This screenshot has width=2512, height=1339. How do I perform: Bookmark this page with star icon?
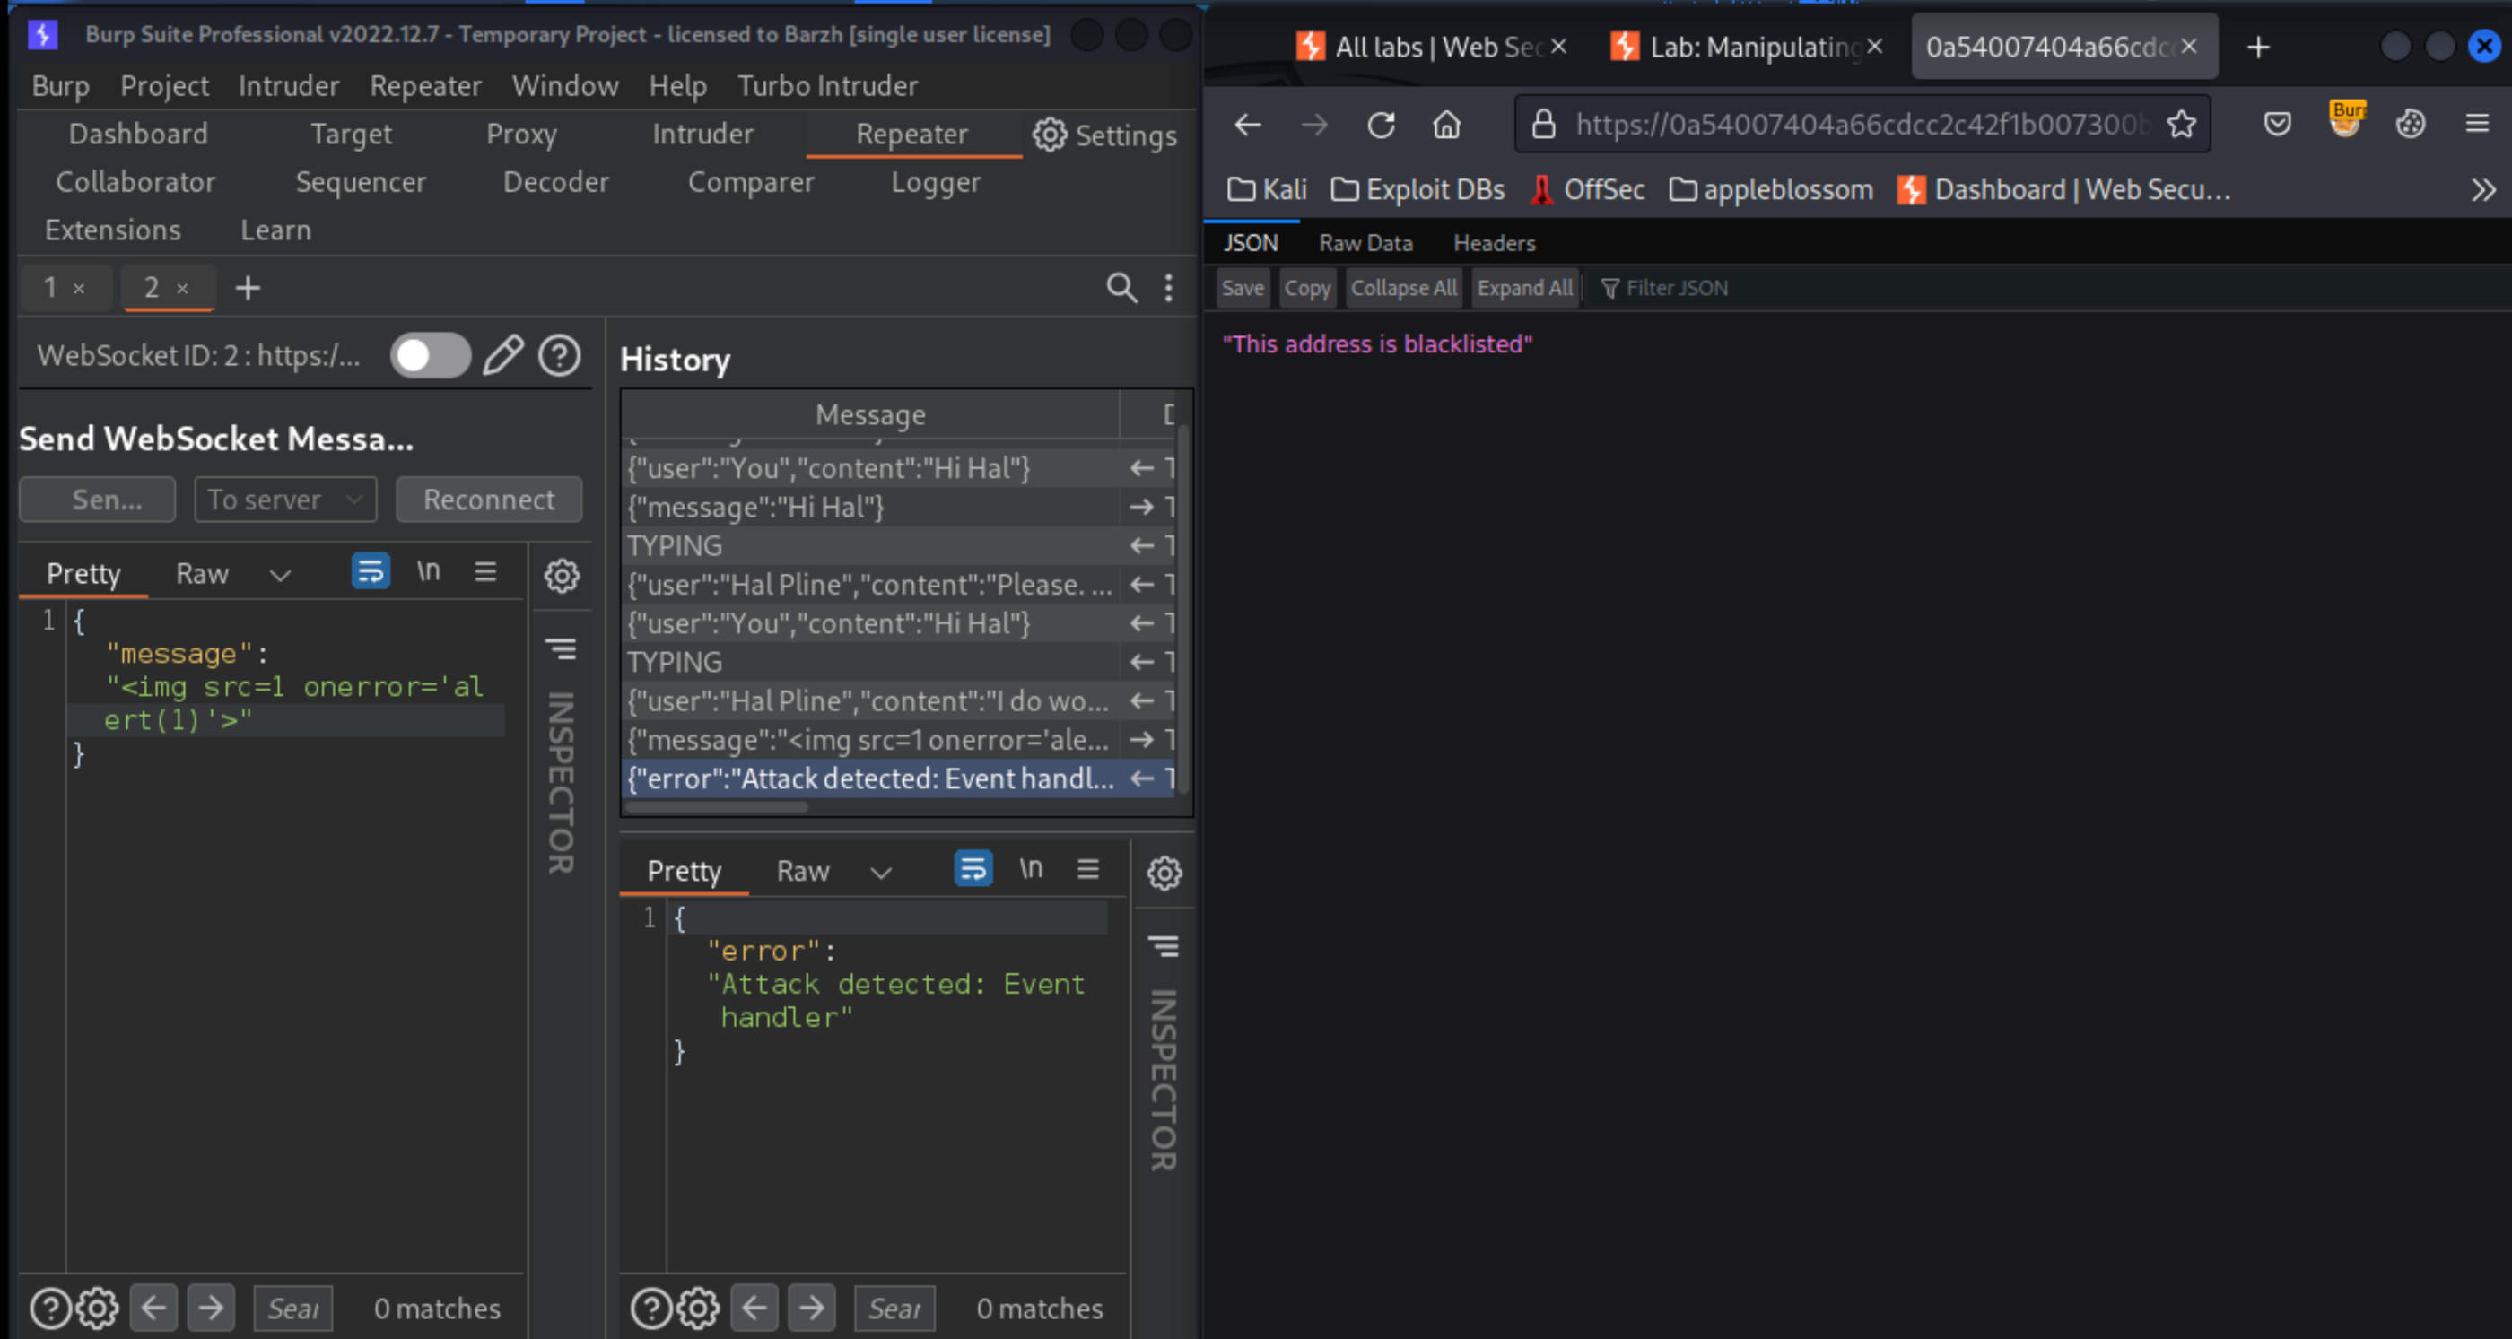tap(2182, 124)
